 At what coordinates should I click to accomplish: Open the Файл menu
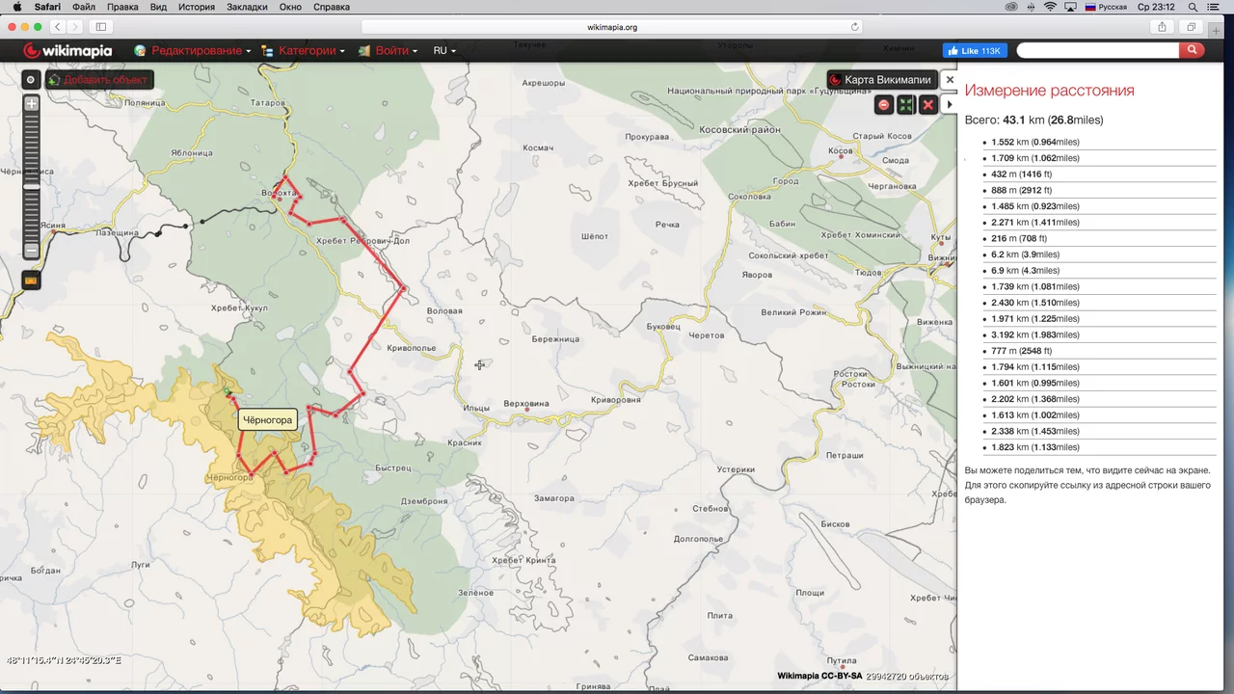point(84,7)
